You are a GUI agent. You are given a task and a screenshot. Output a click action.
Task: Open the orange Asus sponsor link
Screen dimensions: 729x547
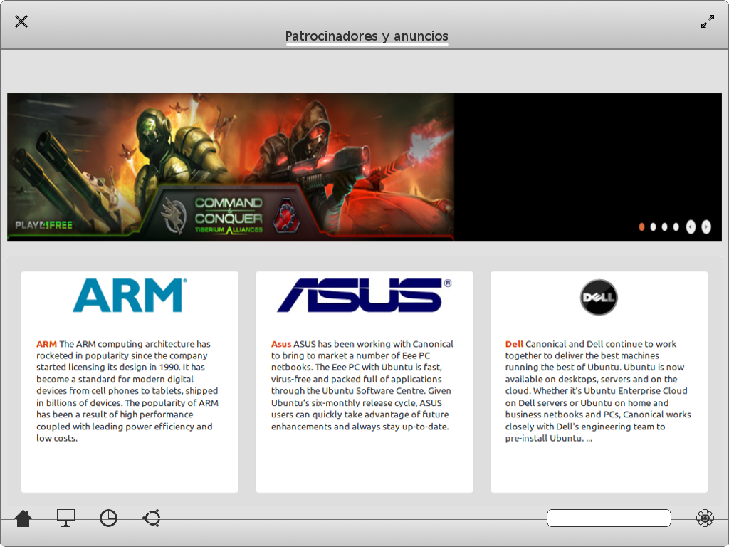(280, 344)
